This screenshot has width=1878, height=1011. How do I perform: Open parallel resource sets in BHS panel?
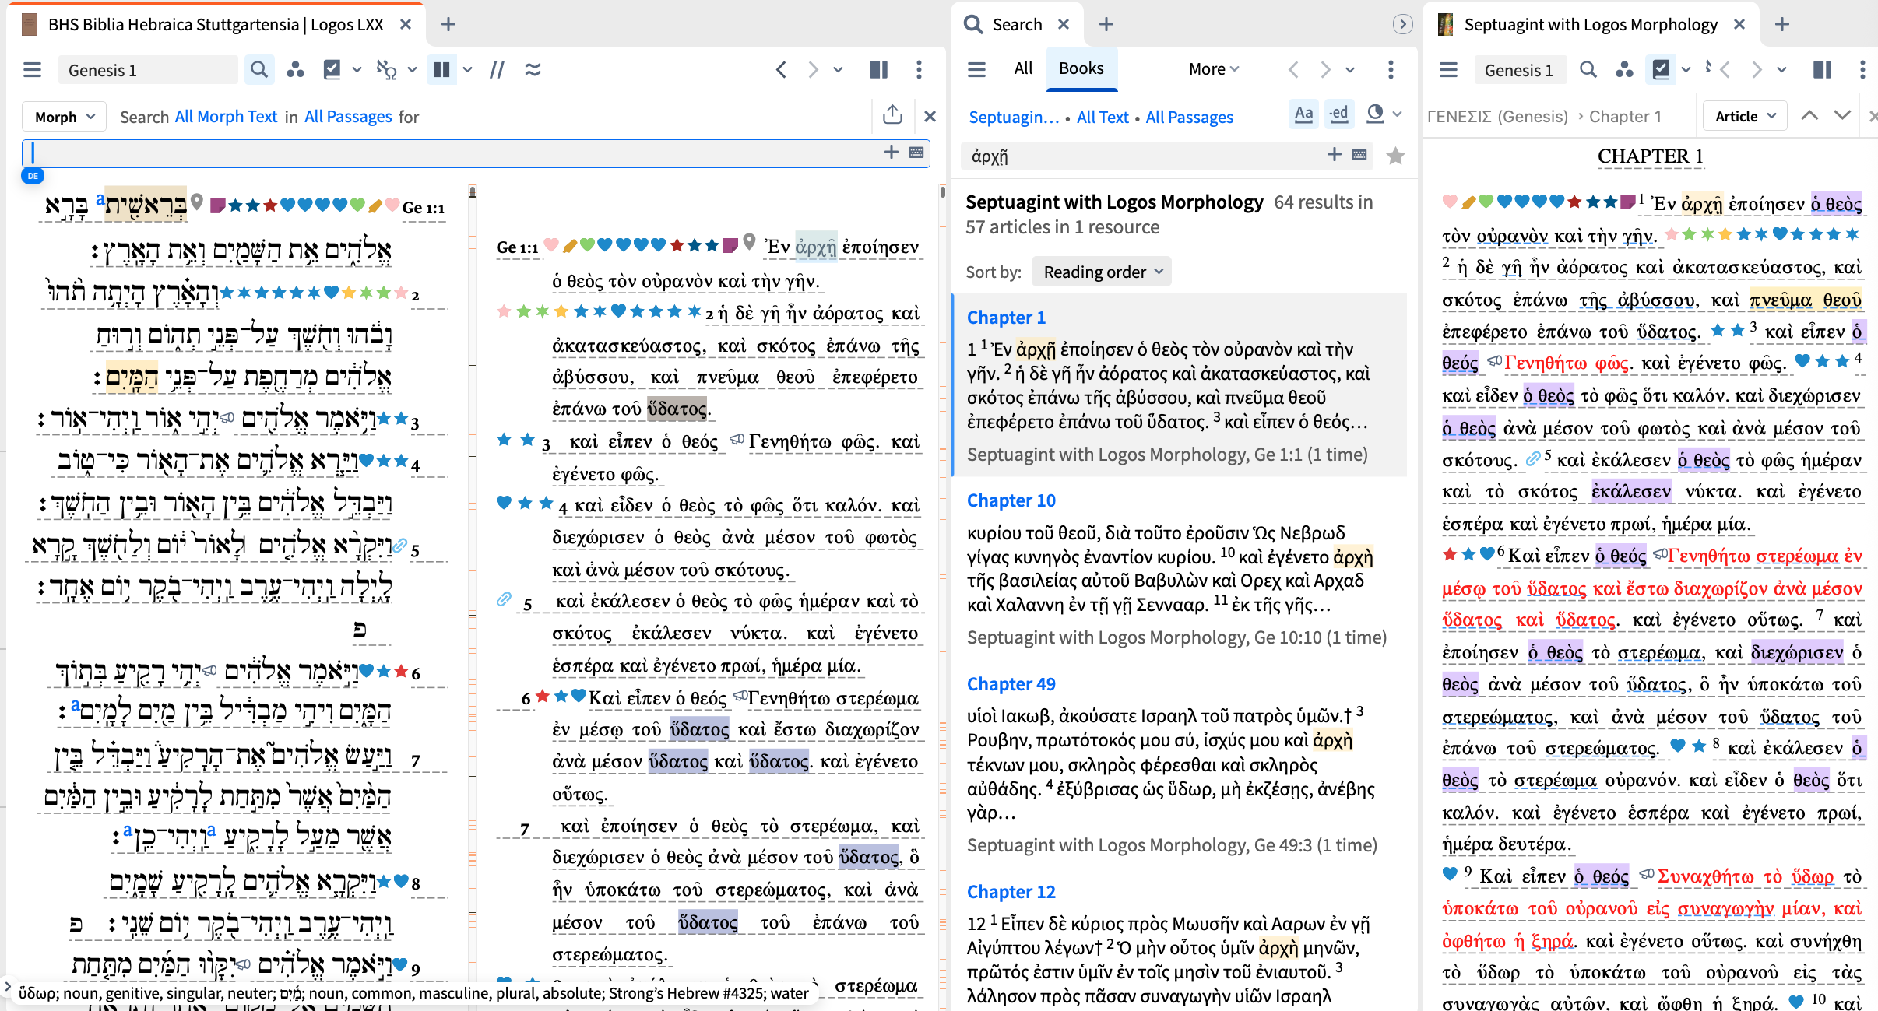click(x=295, y=70)
